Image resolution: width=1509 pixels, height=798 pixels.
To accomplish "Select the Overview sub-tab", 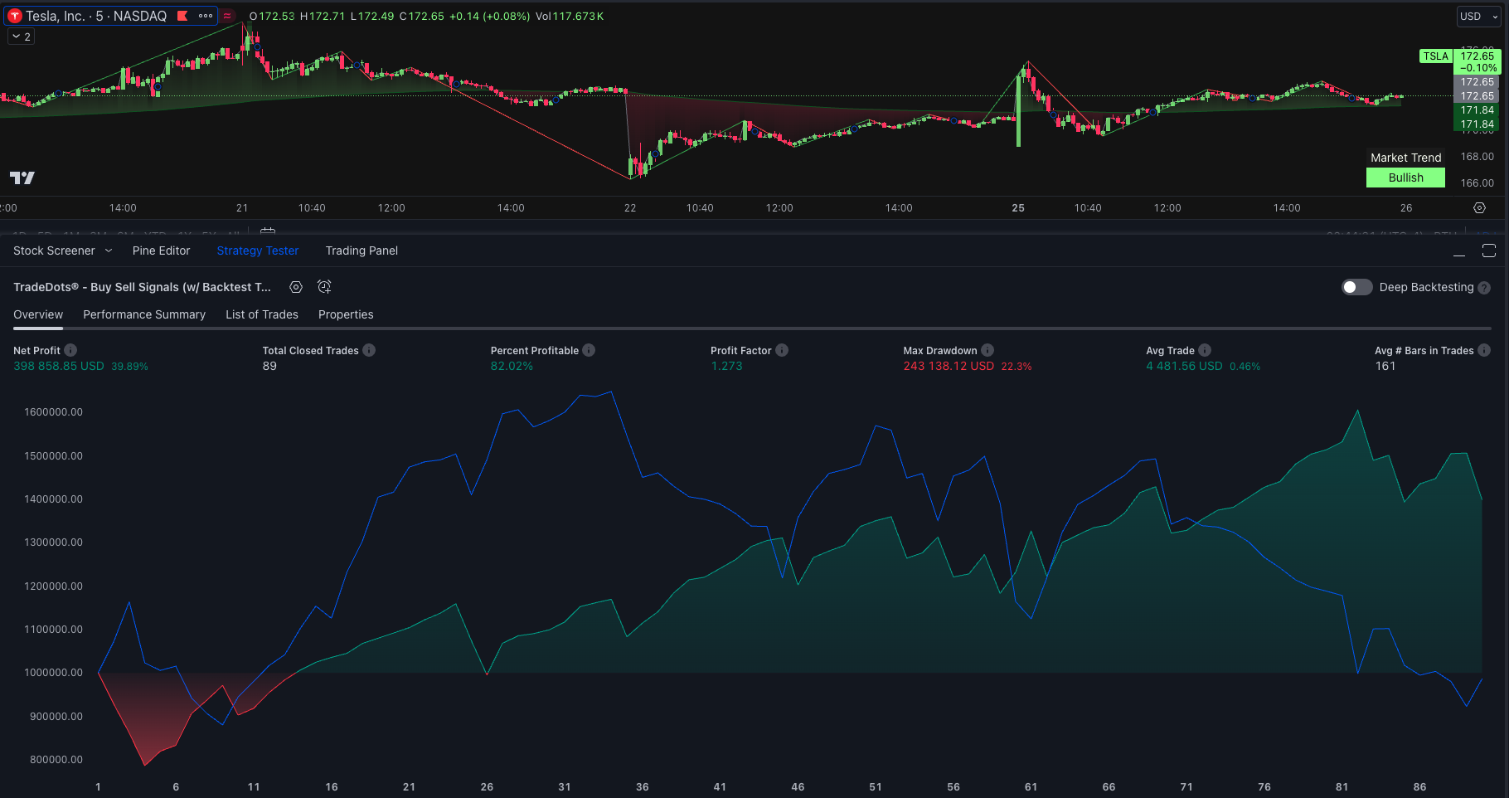I will click(x=38, y=314).
